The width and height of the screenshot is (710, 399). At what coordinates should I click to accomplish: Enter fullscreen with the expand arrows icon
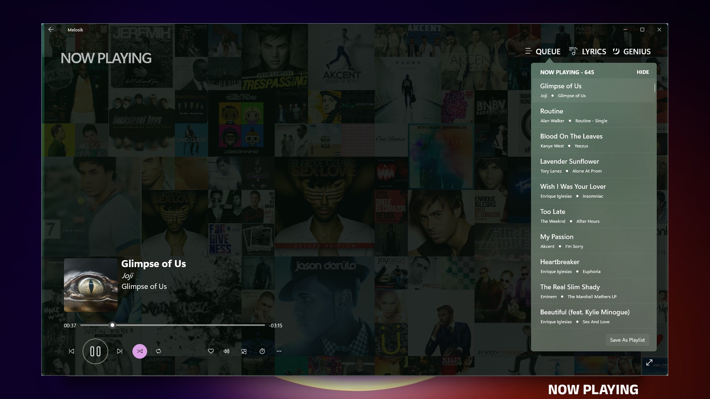click(x=649, y=362)
